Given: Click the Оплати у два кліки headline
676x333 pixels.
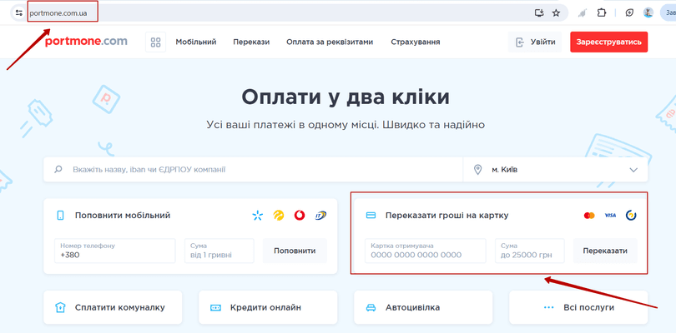Looking at the screenshot, I should (x=346, y=97).
